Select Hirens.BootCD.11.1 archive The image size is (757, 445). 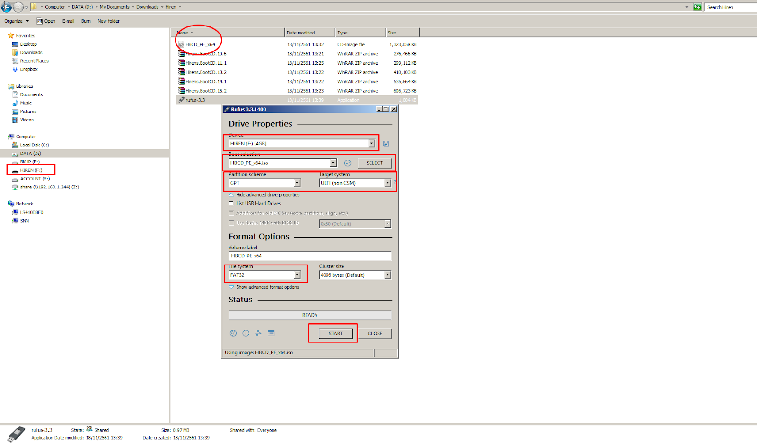297,63
